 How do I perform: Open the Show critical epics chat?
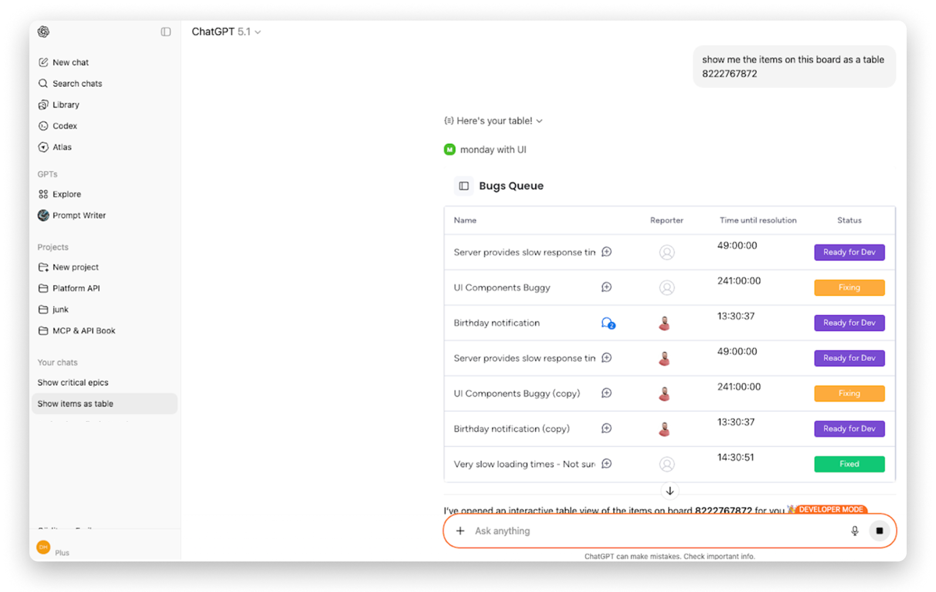point(73,382)
